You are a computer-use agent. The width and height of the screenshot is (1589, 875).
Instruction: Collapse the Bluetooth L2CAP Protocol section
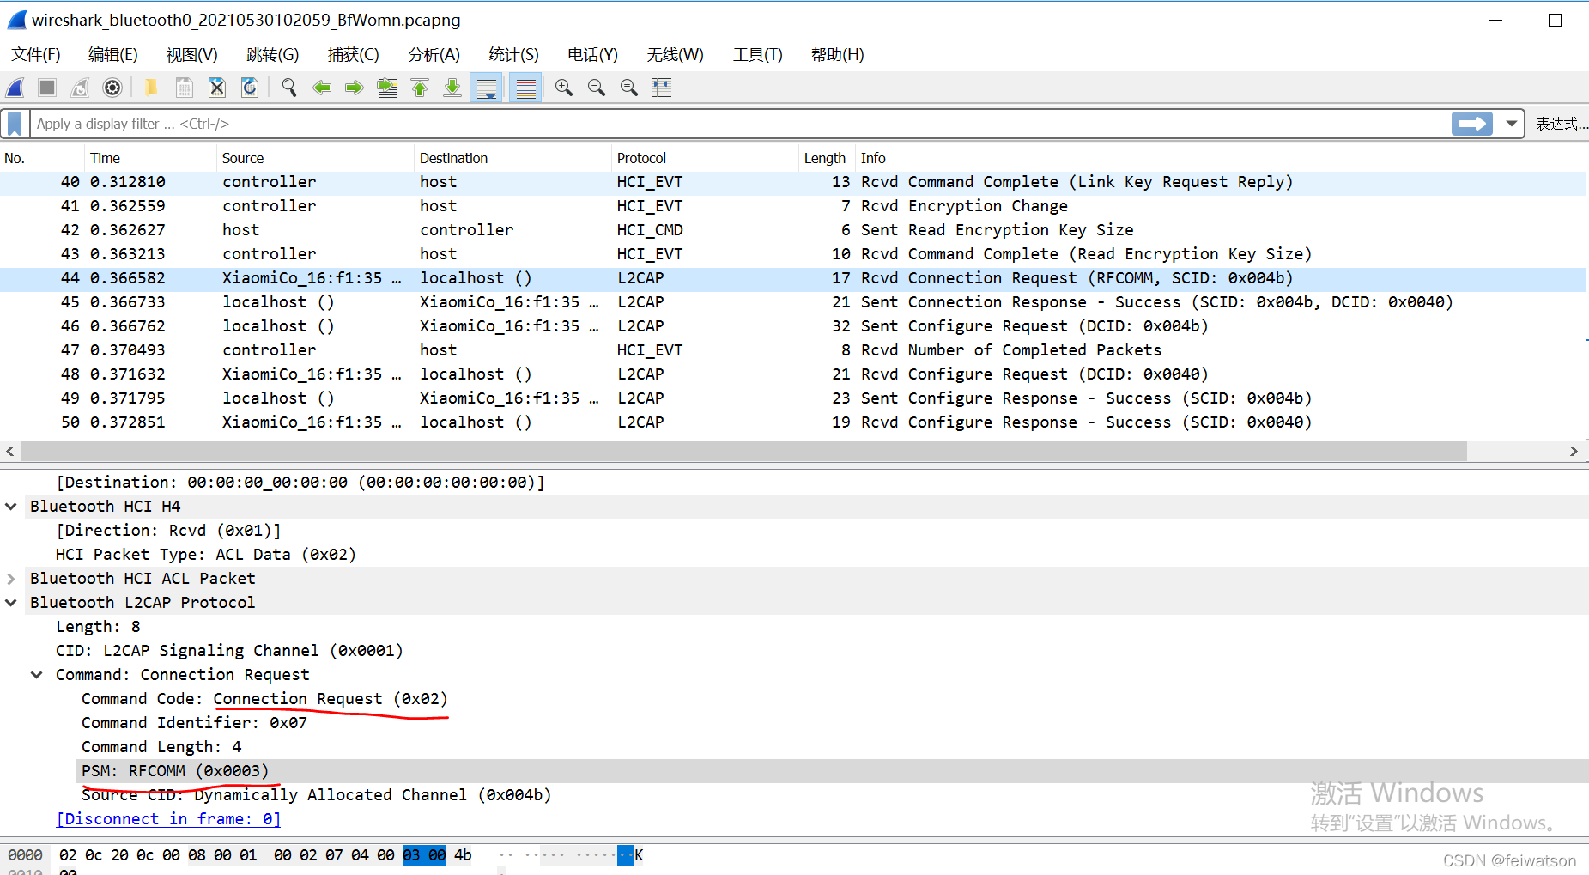pyautogui.click(x=11, y=603)
